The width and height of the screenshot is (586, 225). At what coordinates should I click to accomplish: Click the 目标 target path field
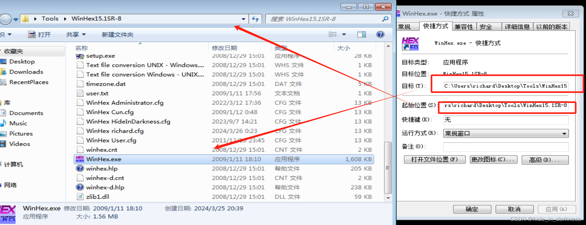click(506, 86)
